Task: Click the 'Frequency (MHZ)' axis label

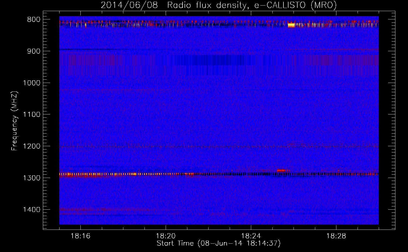Action: [15, 121]
